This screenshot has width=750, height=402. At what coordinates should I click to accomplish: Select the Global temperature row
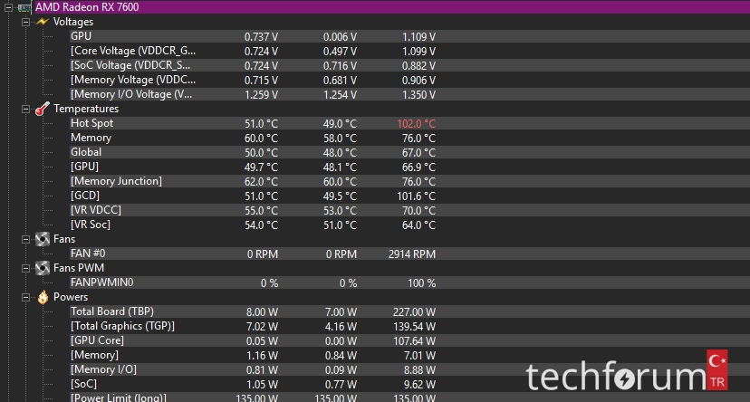click(409, 152)
